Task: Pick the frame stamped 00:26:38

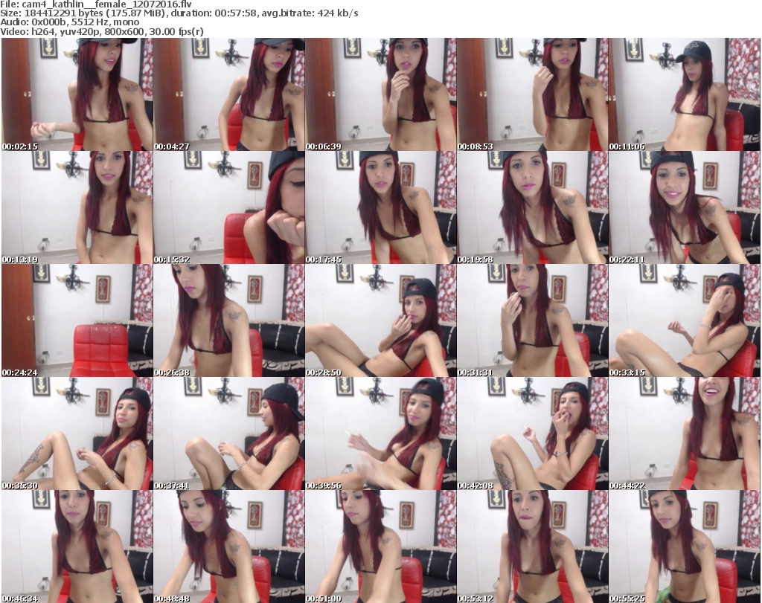Action: 229,320
